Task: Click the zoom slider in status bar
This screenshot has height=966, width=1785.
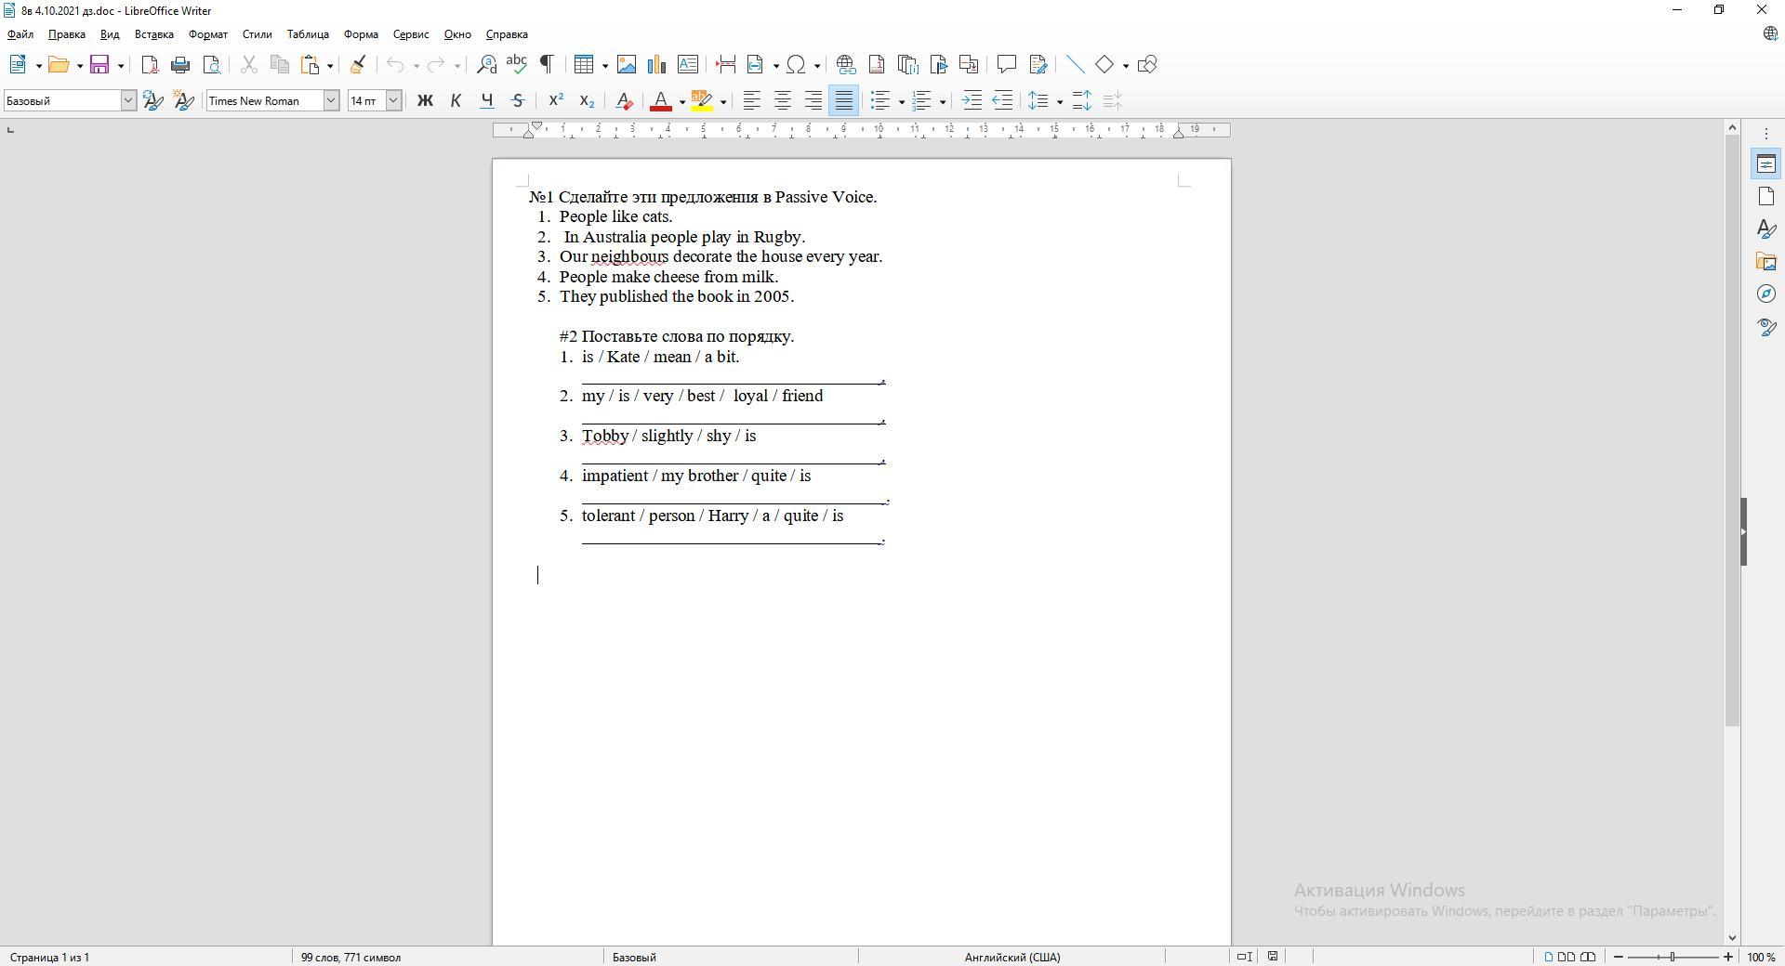Action: tap(1673, 957)
